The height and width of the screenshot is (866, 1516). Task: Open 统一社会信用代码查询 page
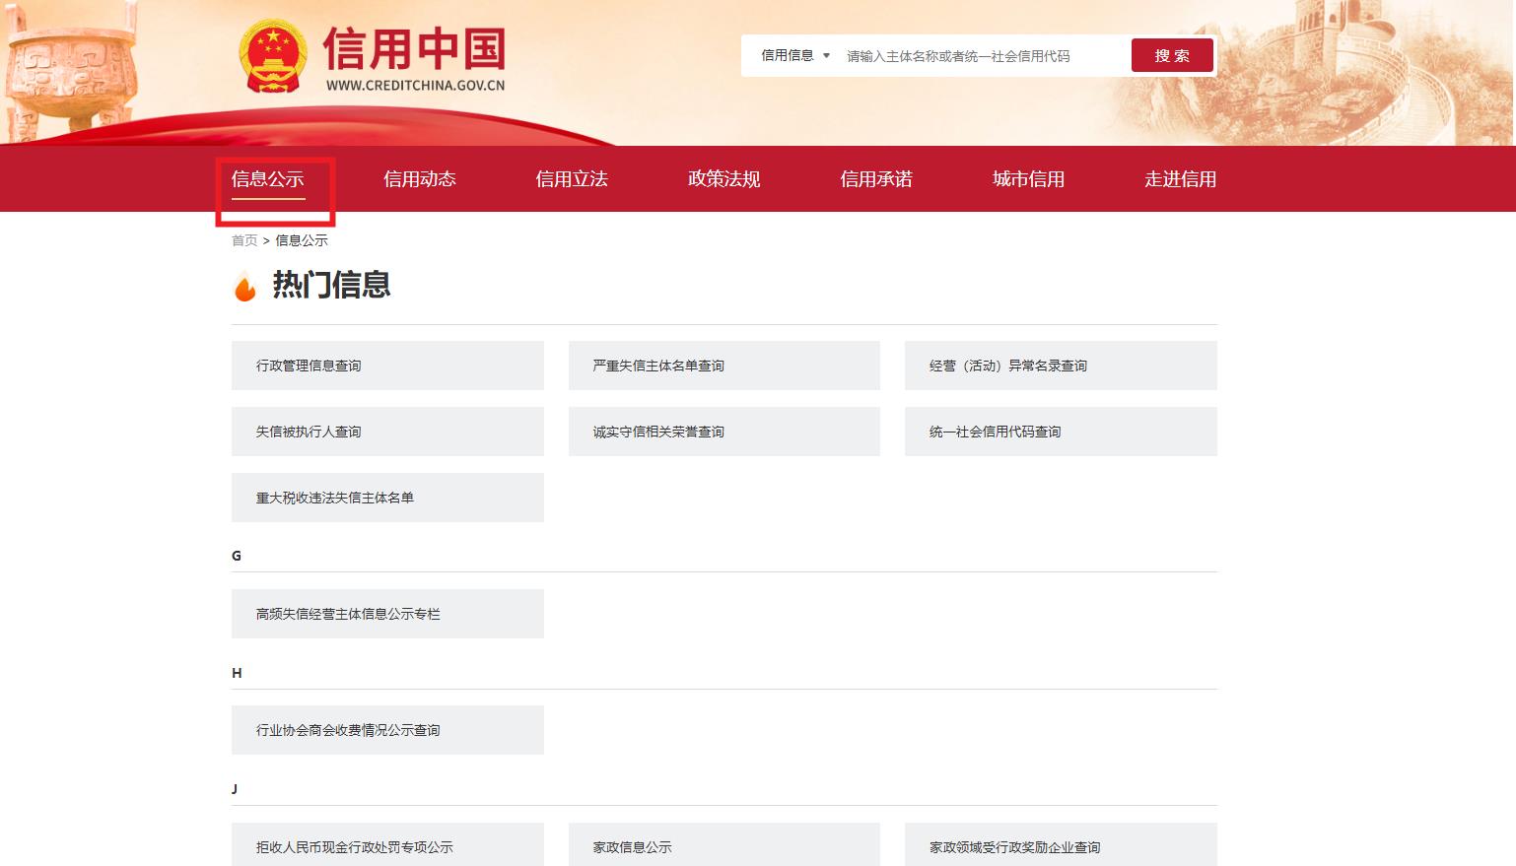[x=1060, y=431]
